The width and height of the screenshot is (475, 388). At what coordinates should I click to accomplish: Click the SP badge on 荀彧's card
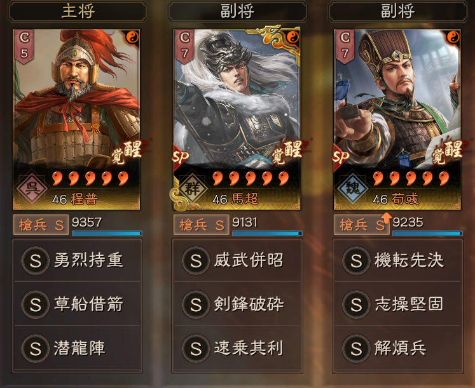341,157
